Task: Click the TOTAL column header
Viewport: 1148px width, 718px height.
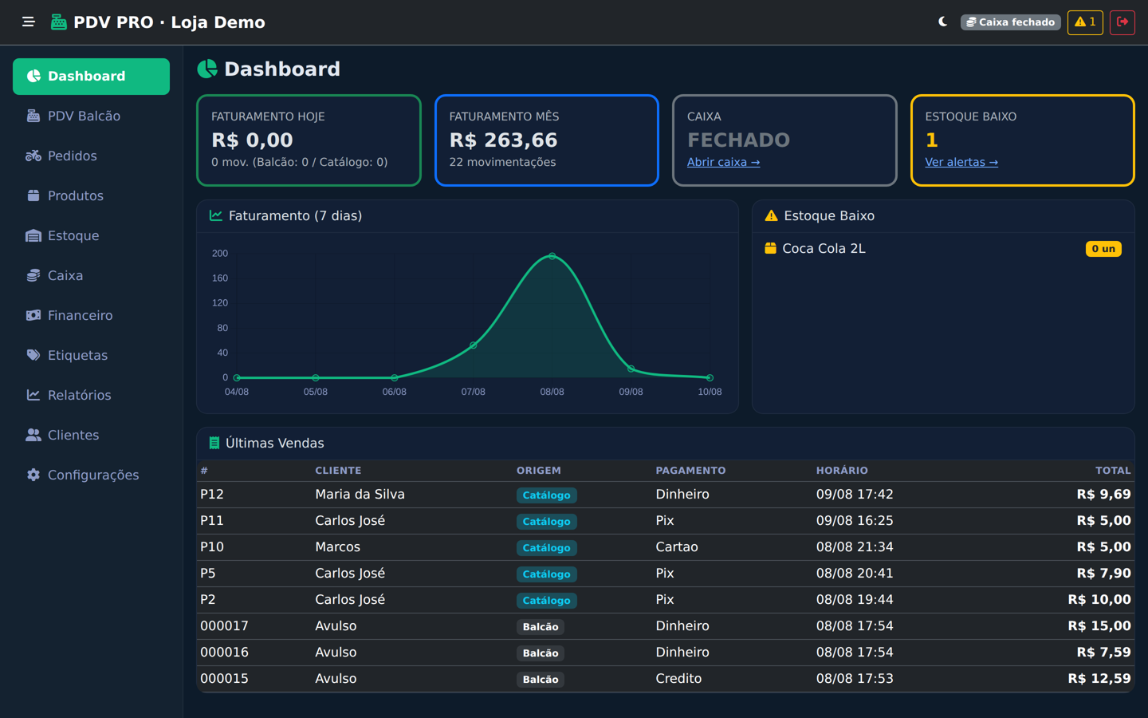Action: [x=1113, y=471]
